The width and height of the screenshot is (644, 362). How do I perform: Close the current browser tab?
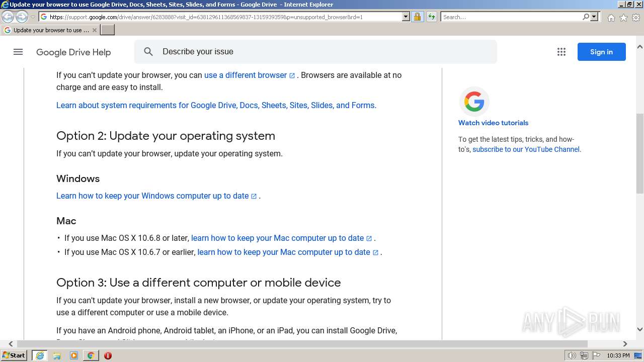point(95,30)
